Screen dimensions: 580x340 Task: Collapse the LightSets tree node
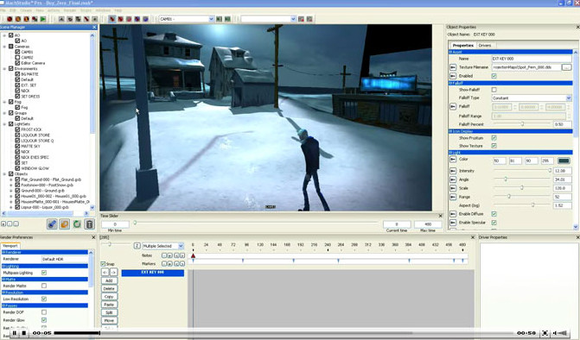point(4,124)
